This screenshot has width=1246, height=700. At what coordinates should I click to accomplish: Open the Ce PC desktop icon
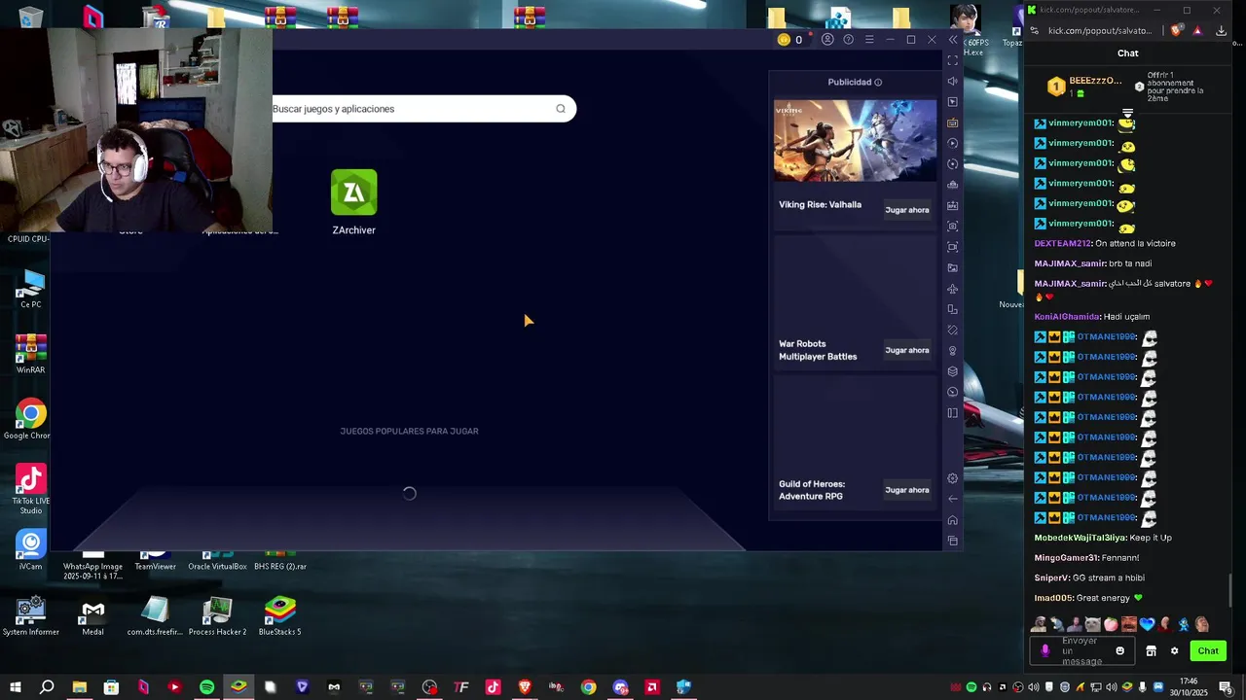(31, 290)
